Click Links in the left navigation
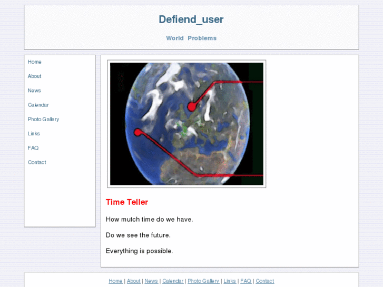This screenshot has width=383, height=287. (34, 134)
